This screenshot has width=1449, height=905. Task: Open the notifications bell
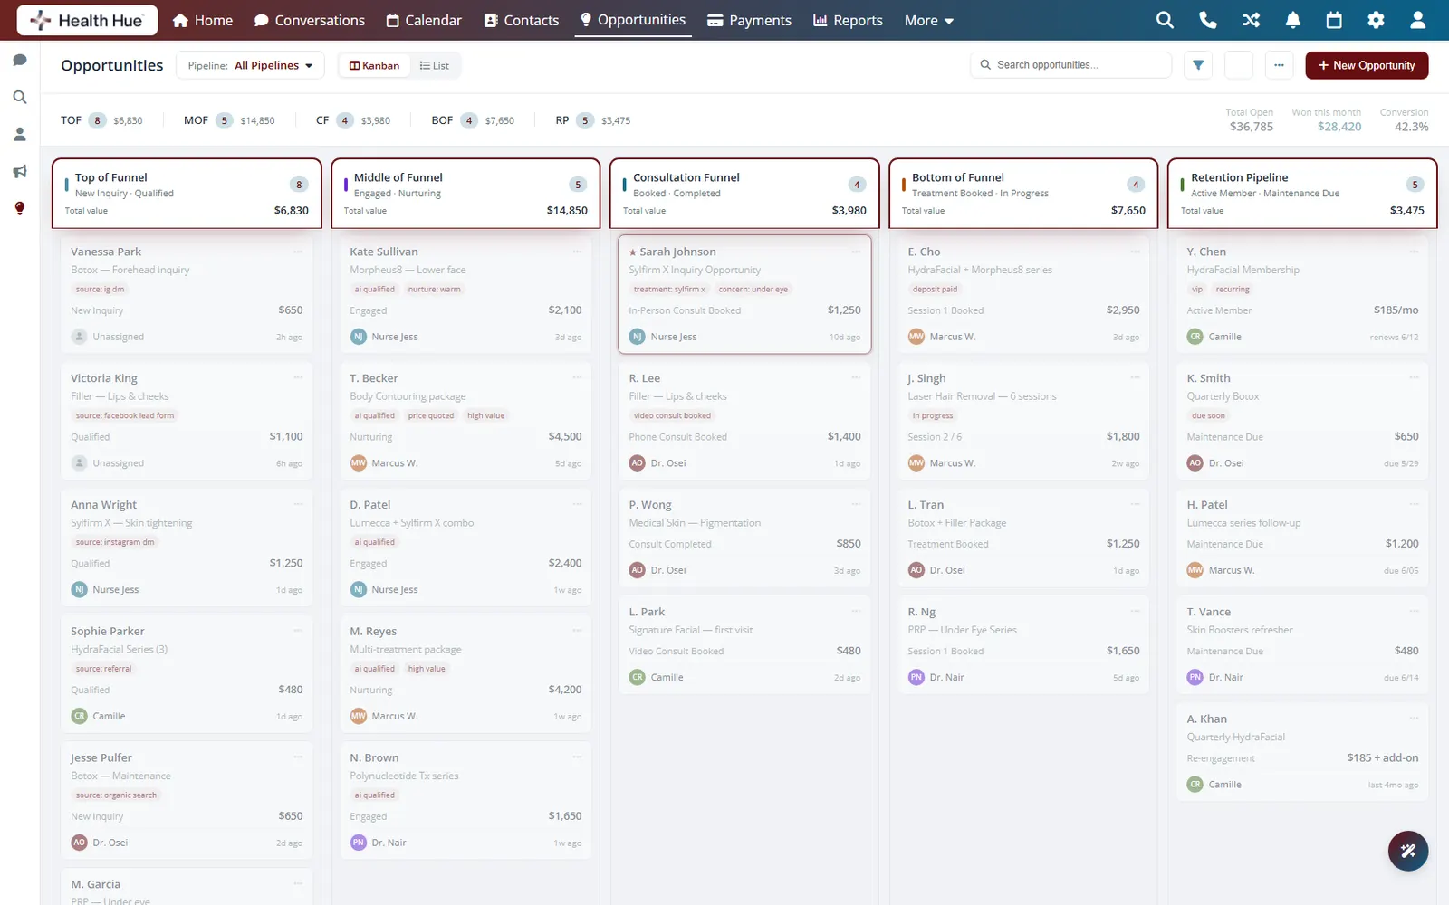(x=1293, y=20)
